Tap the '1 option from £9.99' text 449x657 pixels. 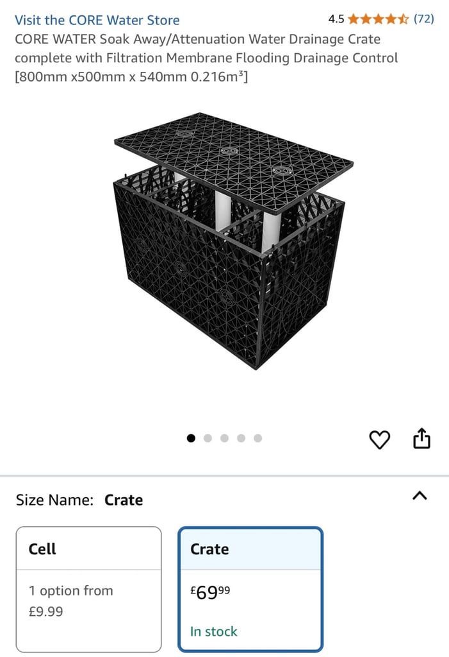click(x=70, y=601)
